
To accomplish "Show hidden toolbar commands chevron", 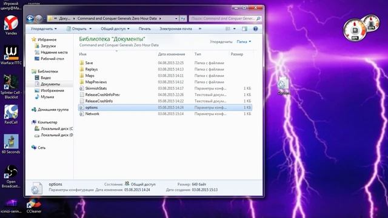I will [200, 28].
